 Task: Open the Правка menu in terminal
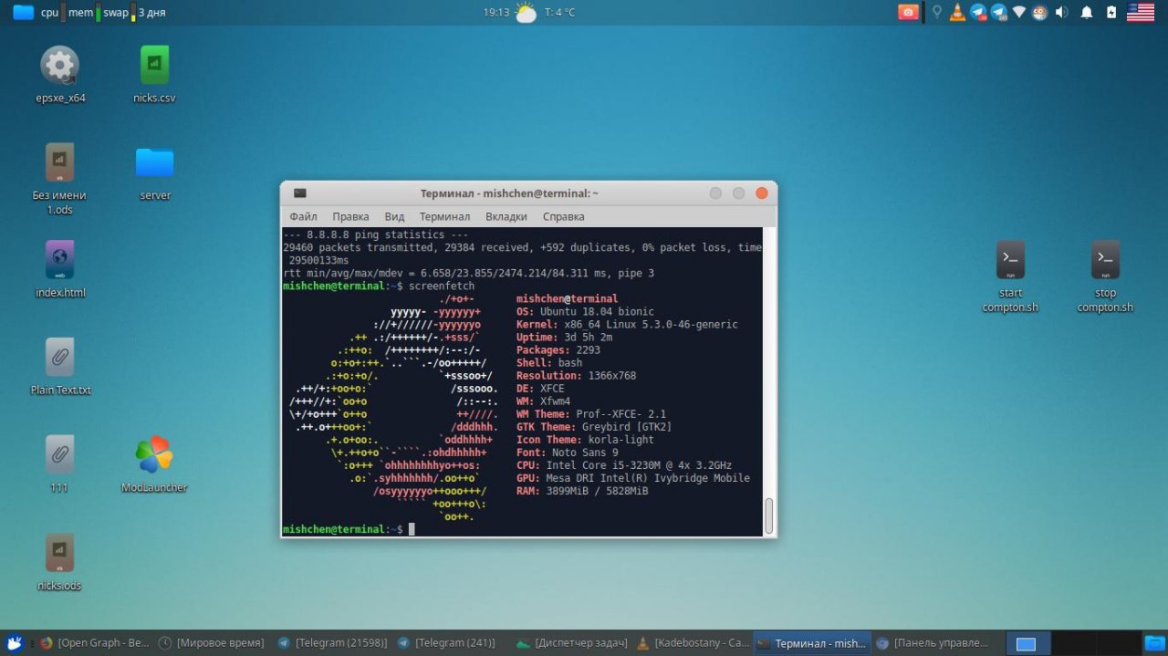coord(350,216)
